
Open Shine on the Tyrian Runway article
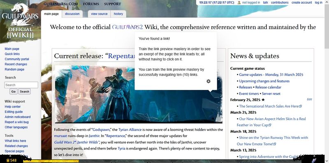point(272,140)
